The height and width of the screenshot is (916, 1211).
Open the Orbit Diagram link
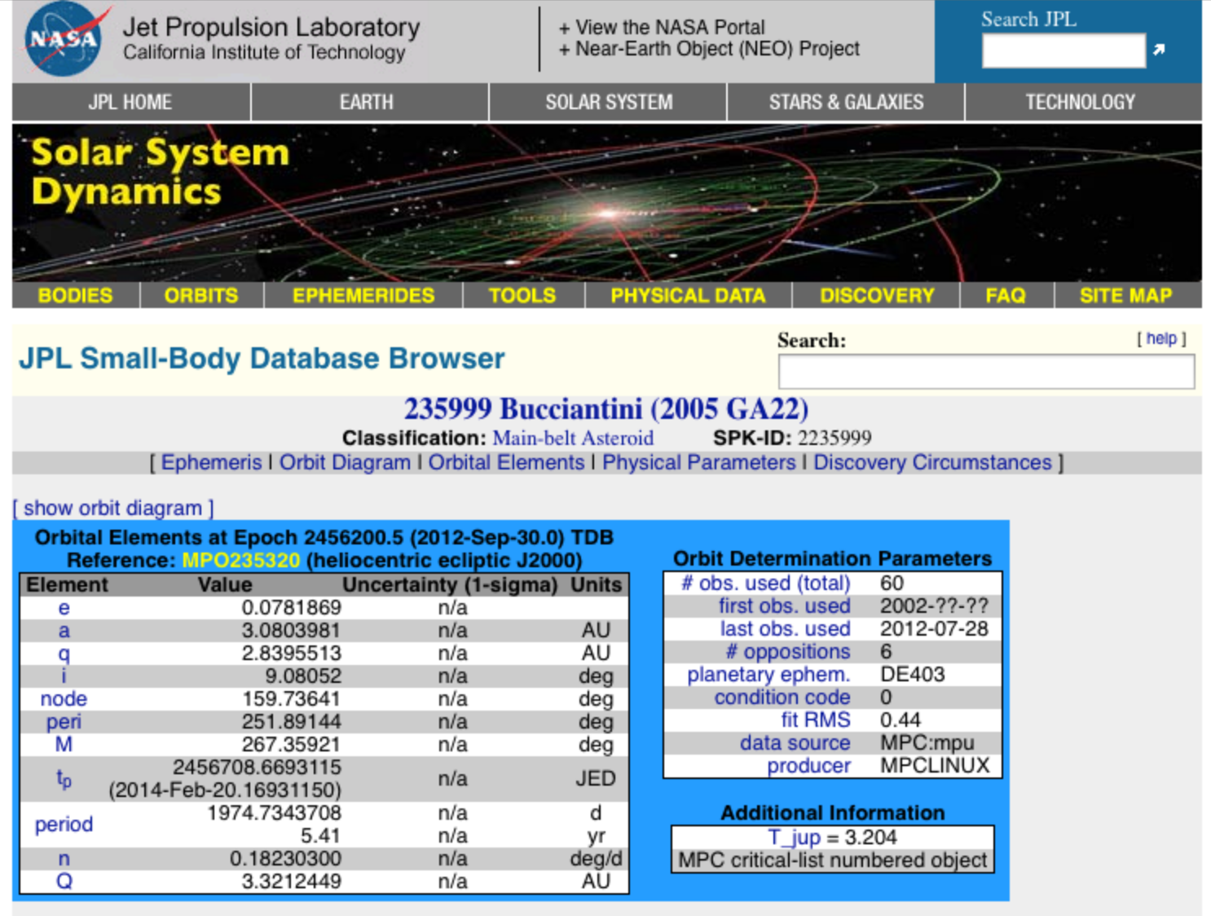(345, 462)
